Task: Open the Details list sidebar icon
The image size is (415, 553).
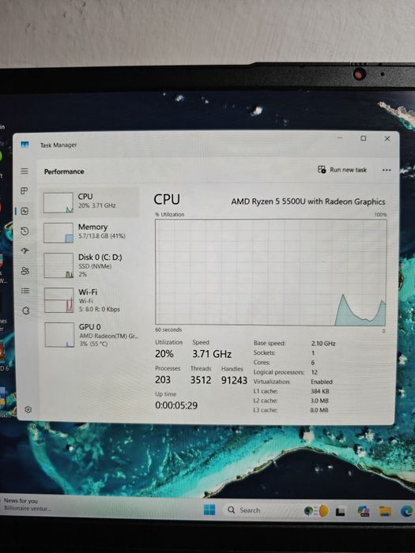Action: tap(25, 291)
